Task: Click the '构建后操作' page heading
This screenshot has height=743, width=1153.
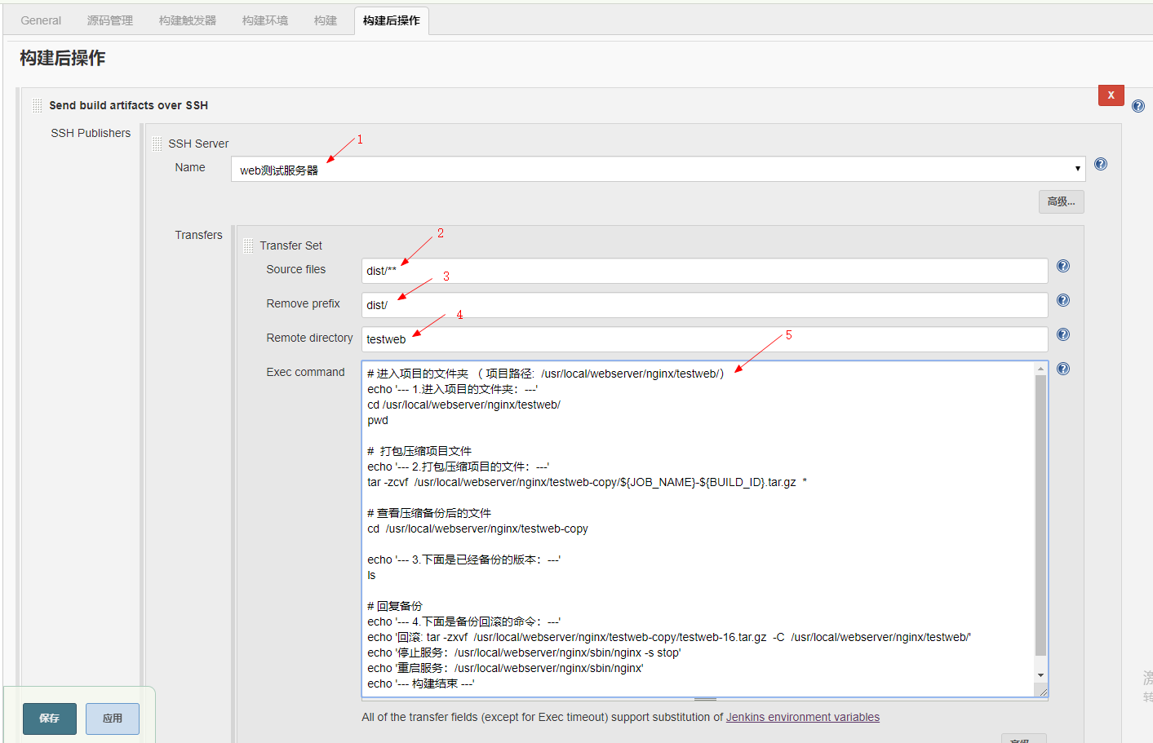Action: [63, 58]
